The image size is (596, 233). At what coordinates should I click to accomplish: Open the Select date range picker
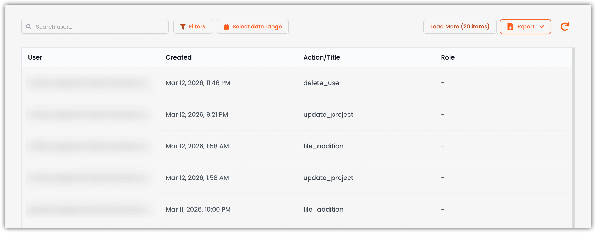(x=253, y=27)
